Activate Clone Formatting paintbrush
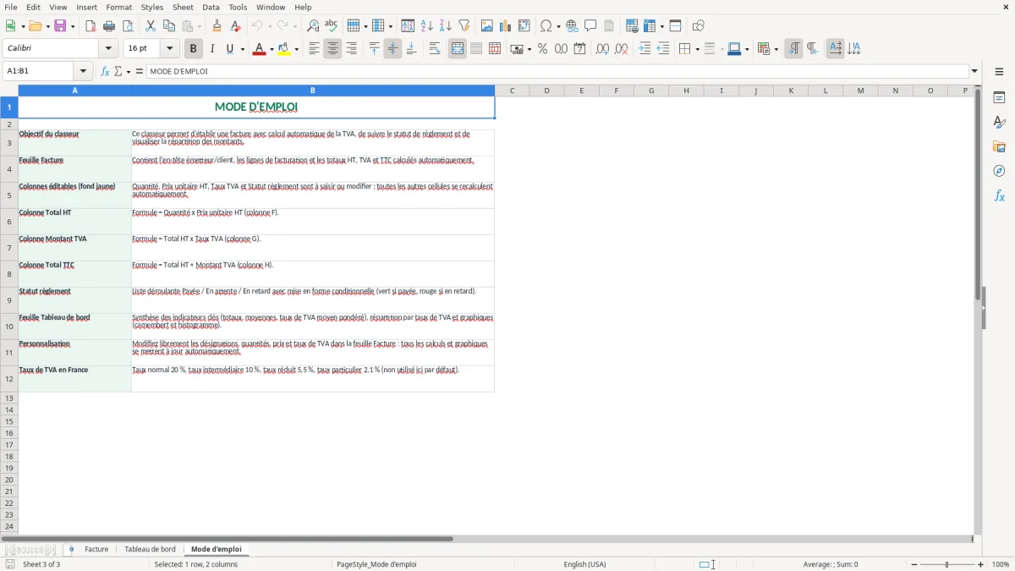The image size is (1015, 571). (217, 26)
